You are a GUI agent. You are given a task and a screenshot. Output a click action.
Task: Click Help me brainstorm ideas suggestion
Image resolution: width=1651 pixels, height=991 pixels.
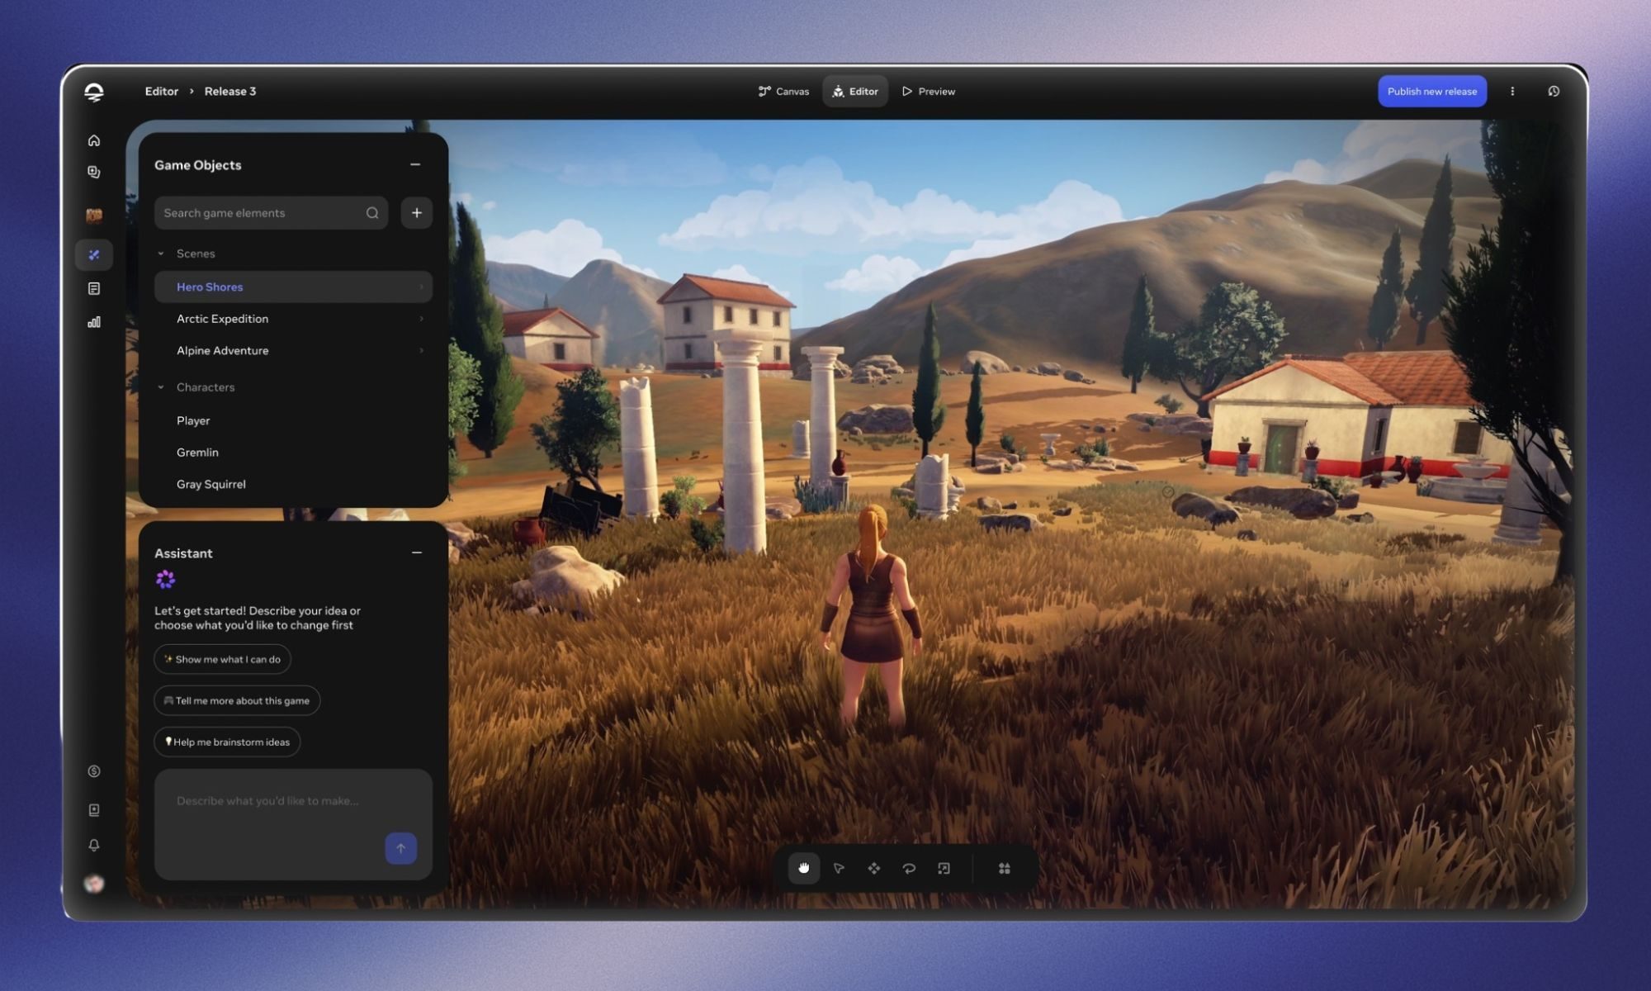click(227, 742)
